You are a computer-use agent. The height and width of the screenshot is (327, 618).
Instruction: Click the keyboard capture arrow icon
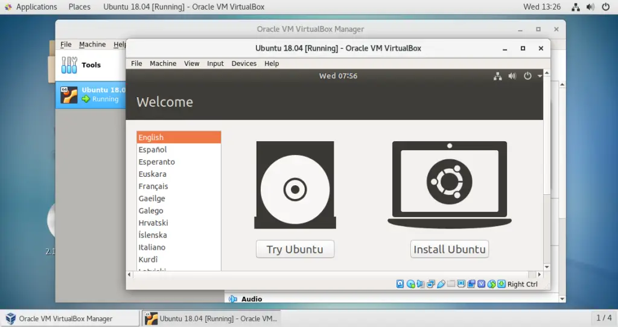pyautogui.click(x=502, y=284)
